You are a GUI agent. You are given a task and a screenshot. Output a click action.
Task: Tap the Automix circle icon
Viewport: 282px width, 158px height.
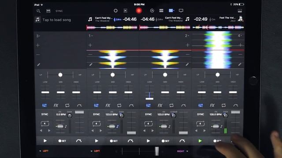(x=115, y=11)
